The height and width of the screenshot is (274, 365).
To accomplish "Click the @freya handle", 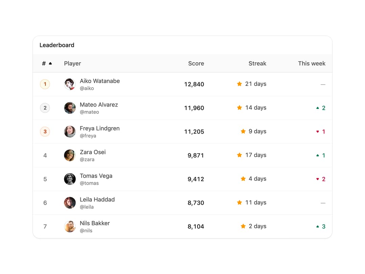I will coord(88,136).
